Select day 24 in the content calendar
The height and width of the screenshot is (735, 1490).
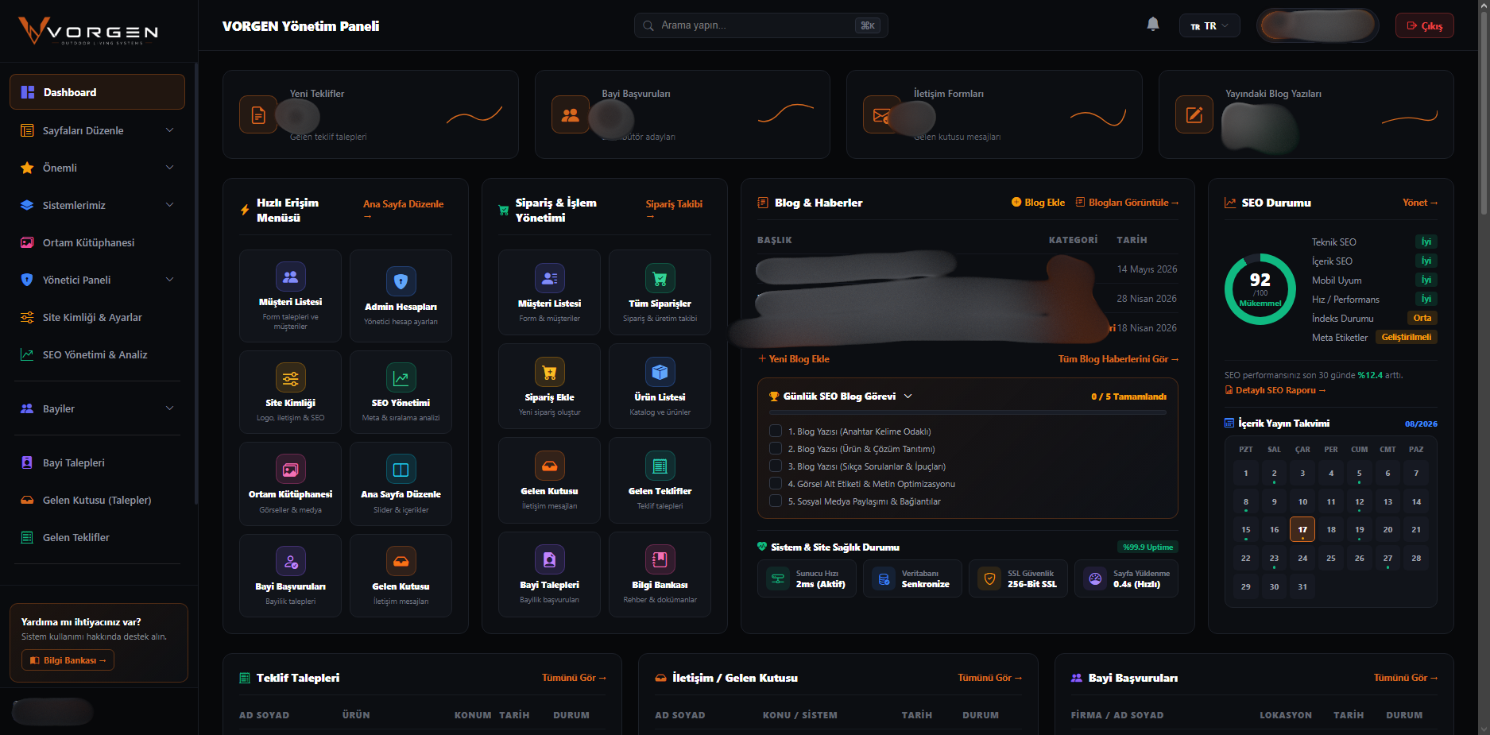pos(1302,558)
